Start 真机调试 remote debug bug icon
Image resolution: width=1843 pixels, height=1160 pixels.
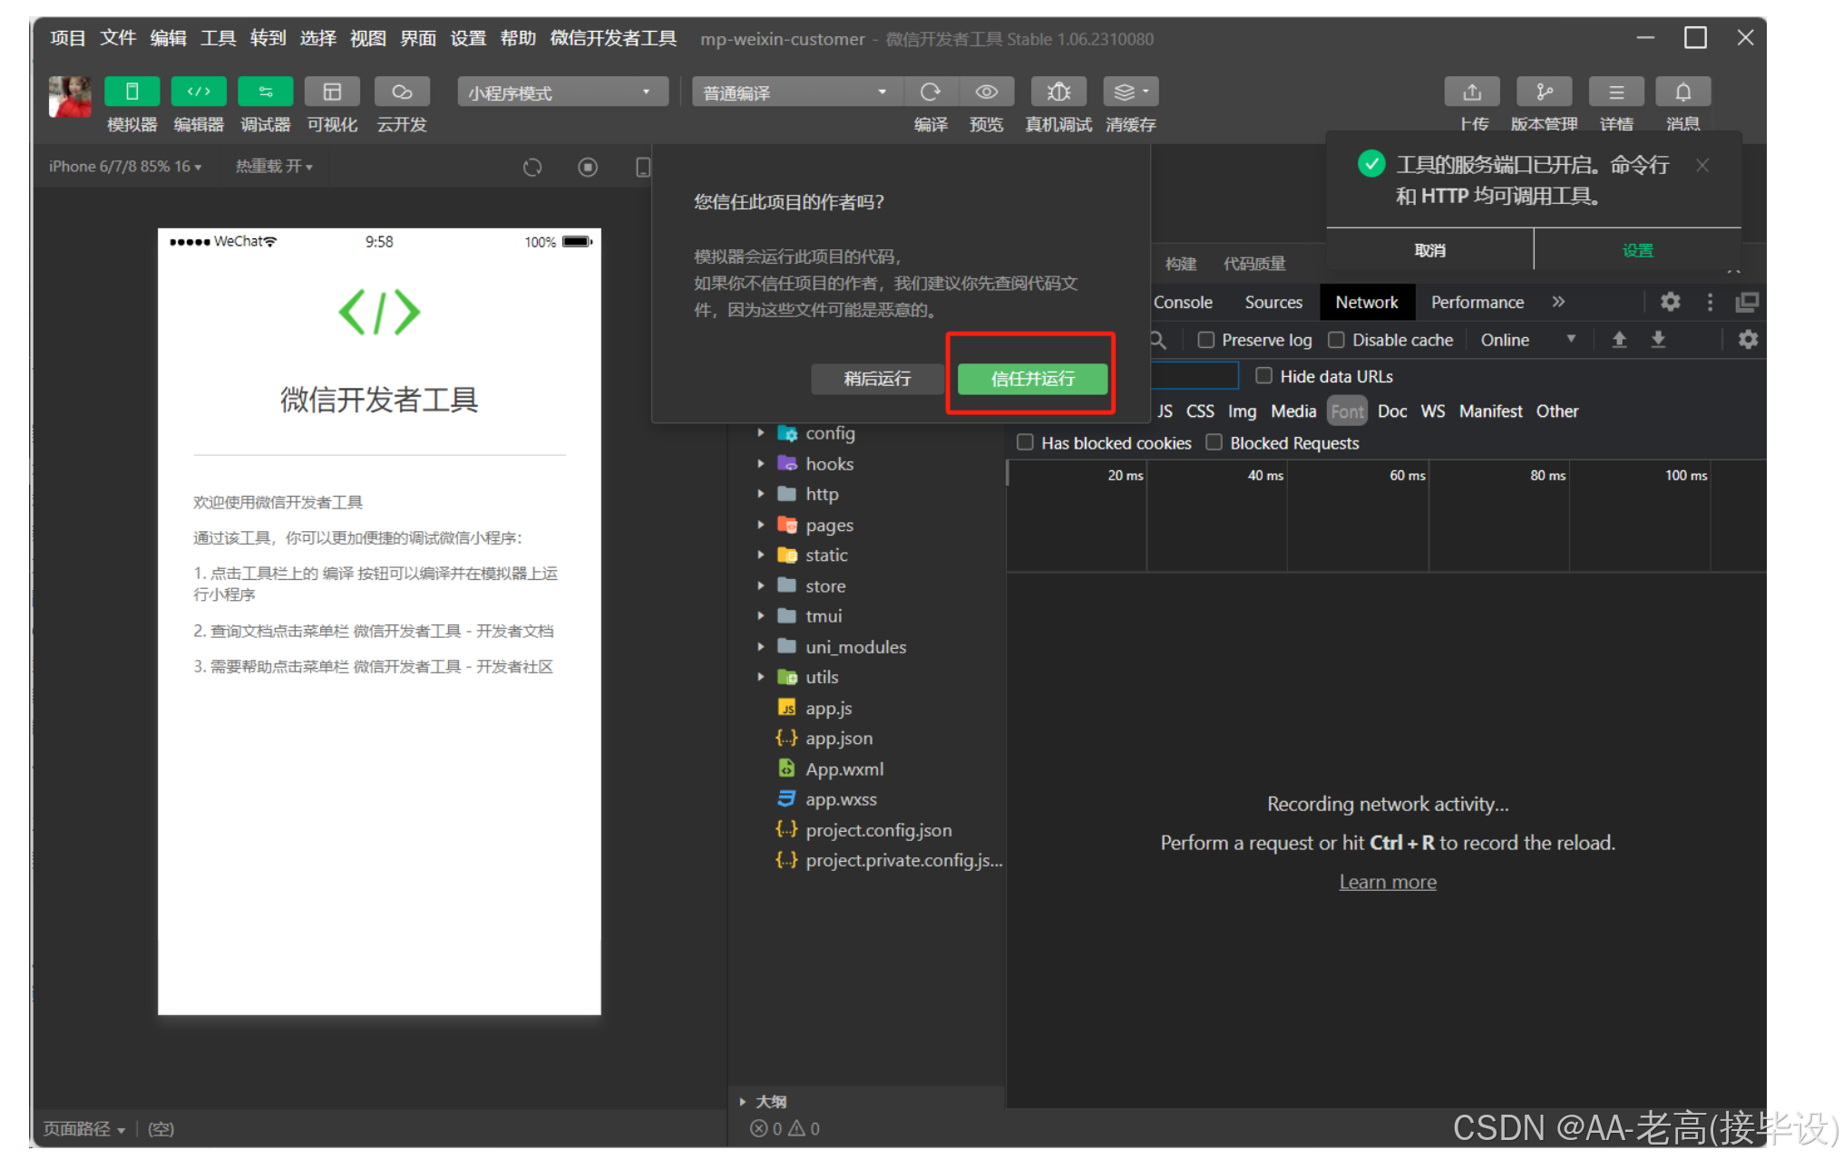pos(1058,92)
